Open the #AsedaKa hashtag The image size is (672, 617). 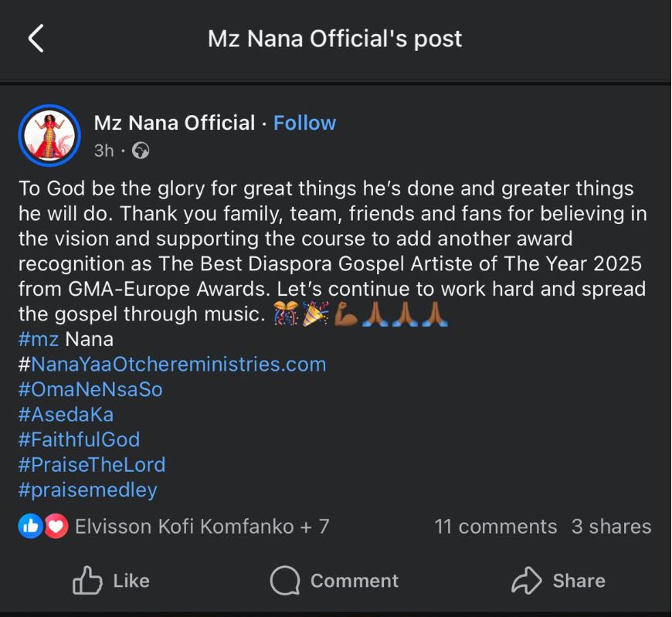click(x=66, y=415)
